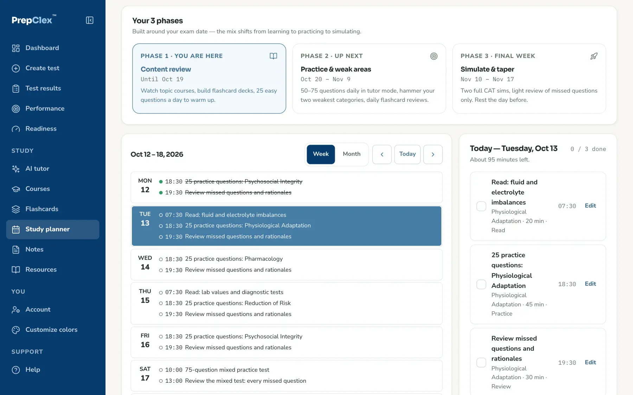Collapse the sidebar with the panel icon
Image resolution: width=633 pixels, height=395 pixels.
click(x=90, y=20)
